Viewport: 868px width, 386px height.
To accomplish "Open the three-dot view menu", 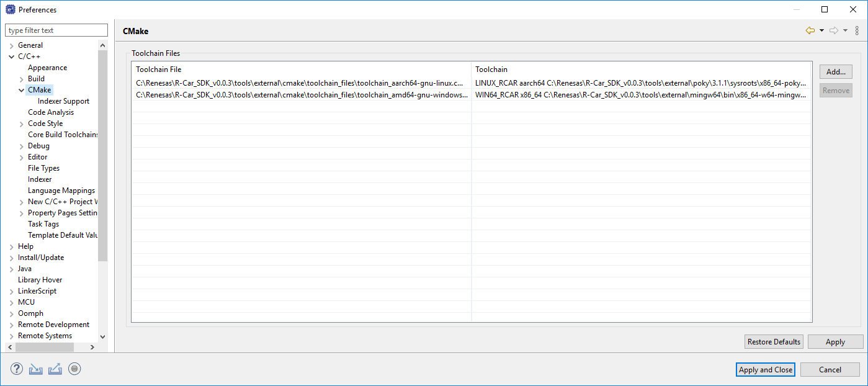I will 857,30.
